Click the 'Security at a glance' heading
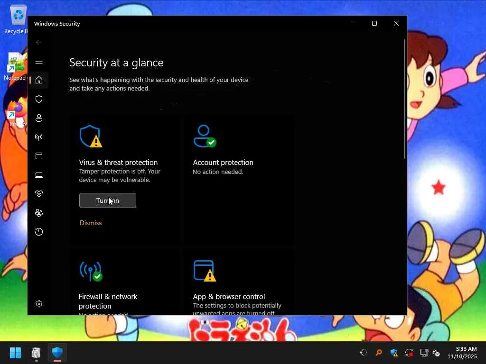The height and width of the screenshot is (364, 486). coord(116,63)
